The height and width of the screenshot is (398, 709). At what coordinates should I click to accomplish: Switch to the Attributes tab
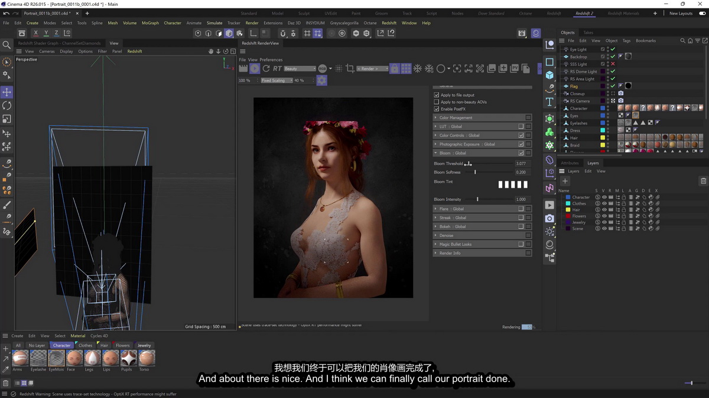pos(570,163)
